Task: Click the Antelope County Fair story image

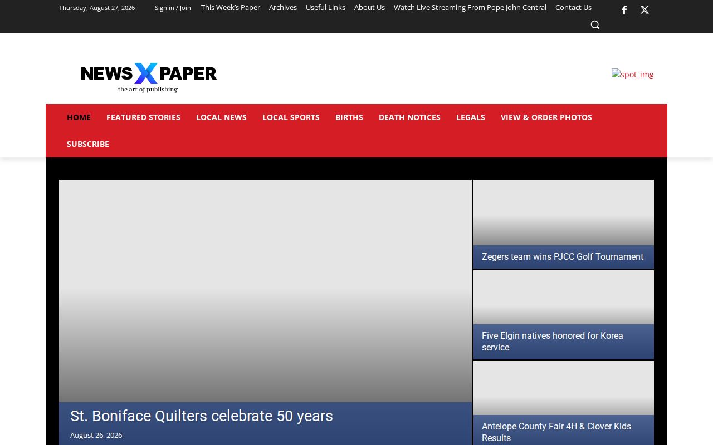Action: [x=564, y=388]
